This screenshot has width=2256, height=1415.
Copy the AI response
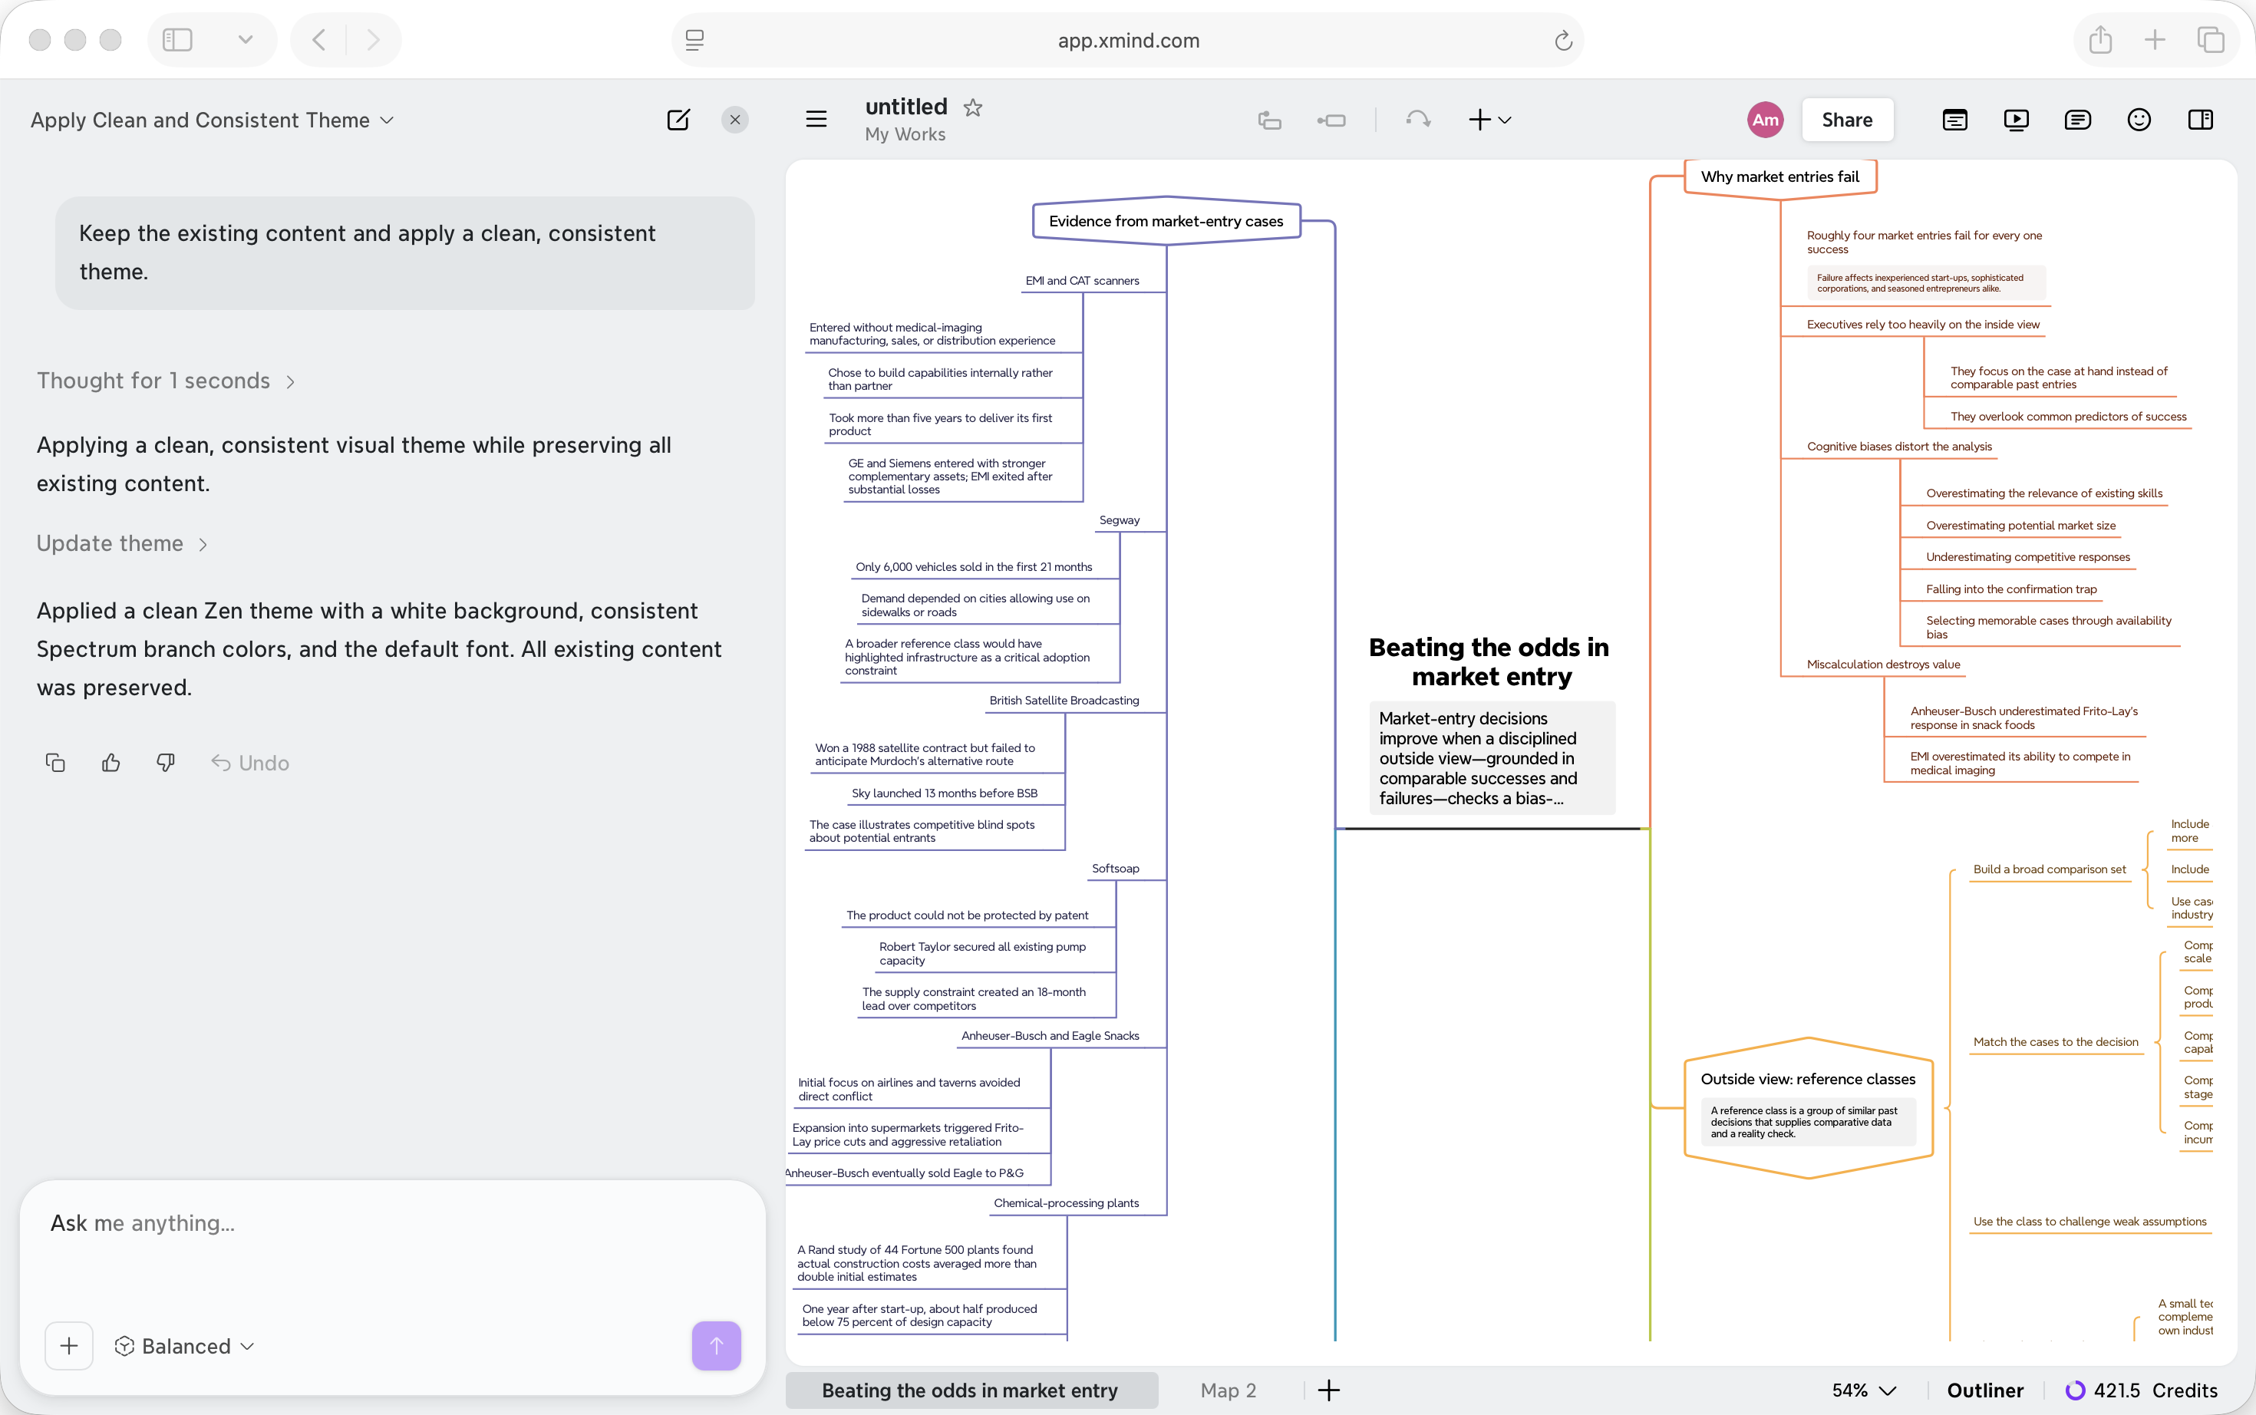pos(55,763)
